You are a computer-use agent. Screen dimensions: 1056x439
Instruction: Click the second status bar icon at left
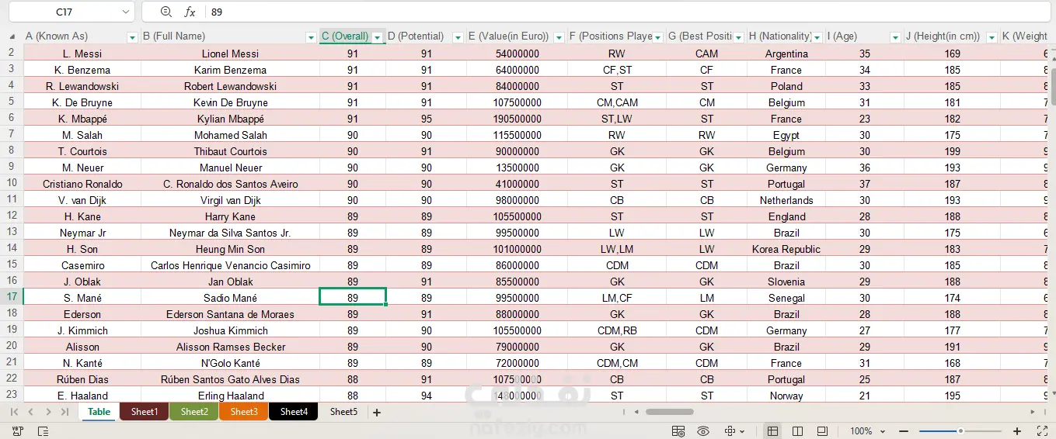click(43, 431)
